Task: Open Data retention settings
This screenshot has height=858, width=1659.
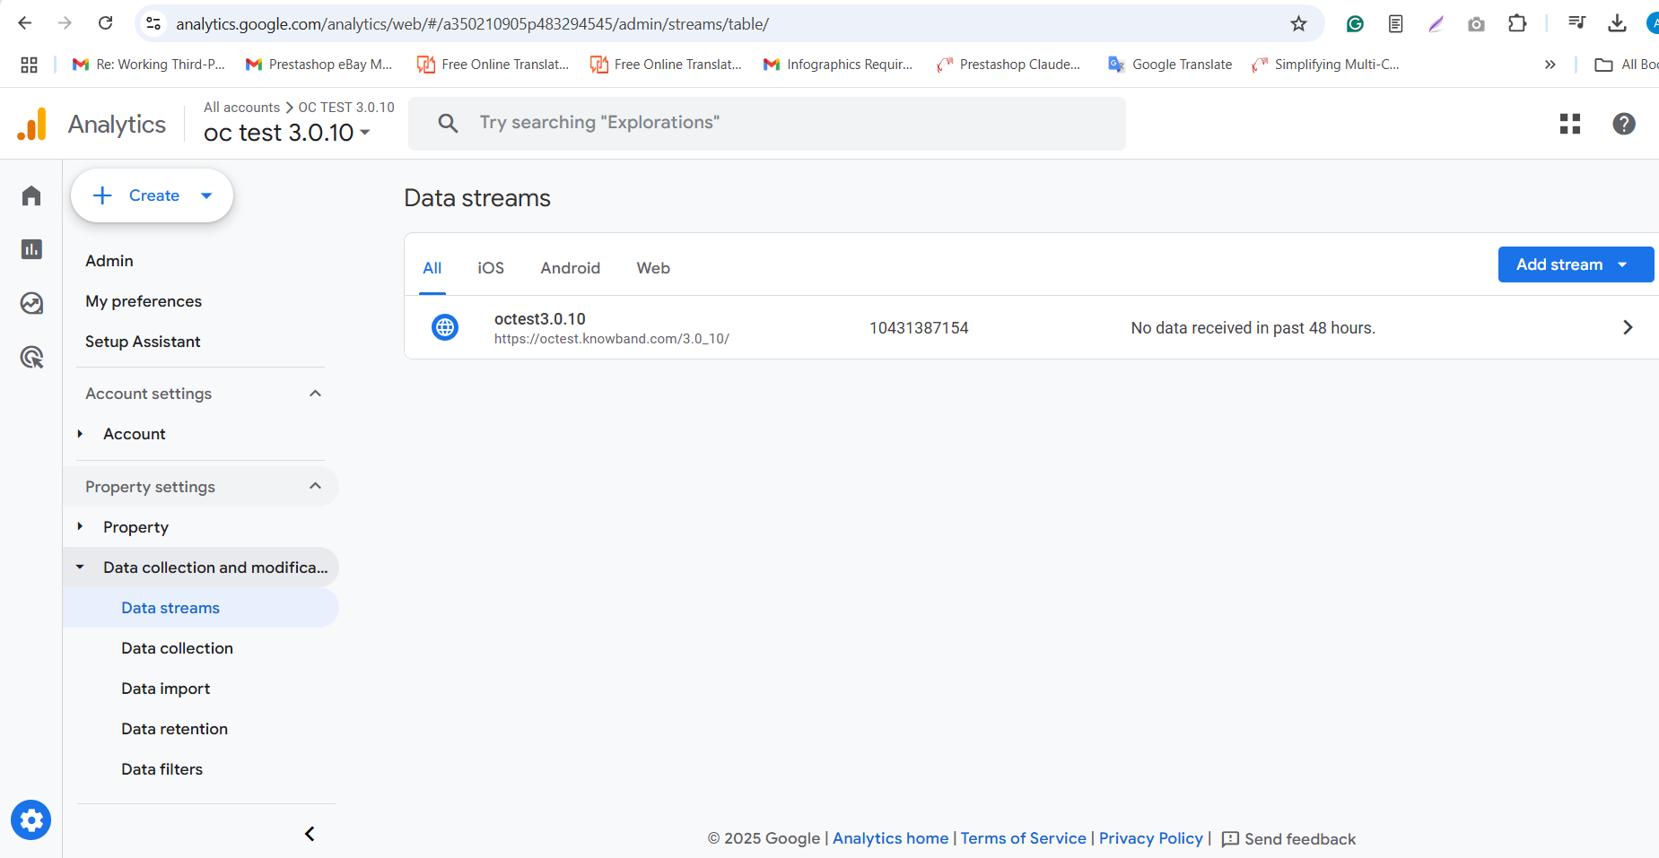Action: [174, 729]
